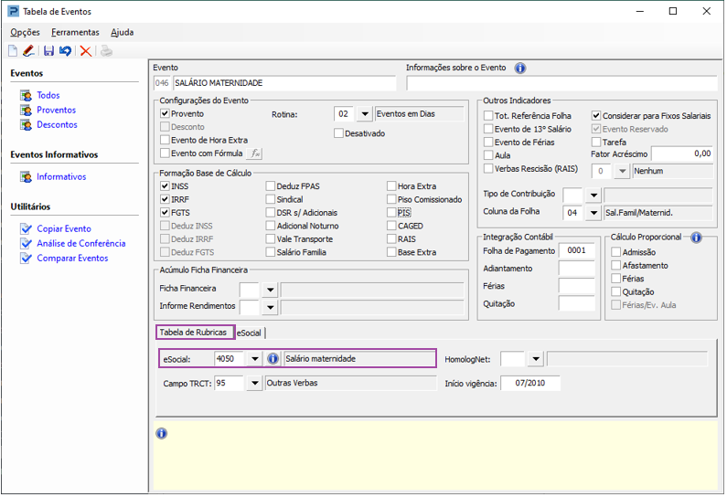Click the Save floppy disk icon
Viewport: 727px width, 497px height.
[48, 50]
